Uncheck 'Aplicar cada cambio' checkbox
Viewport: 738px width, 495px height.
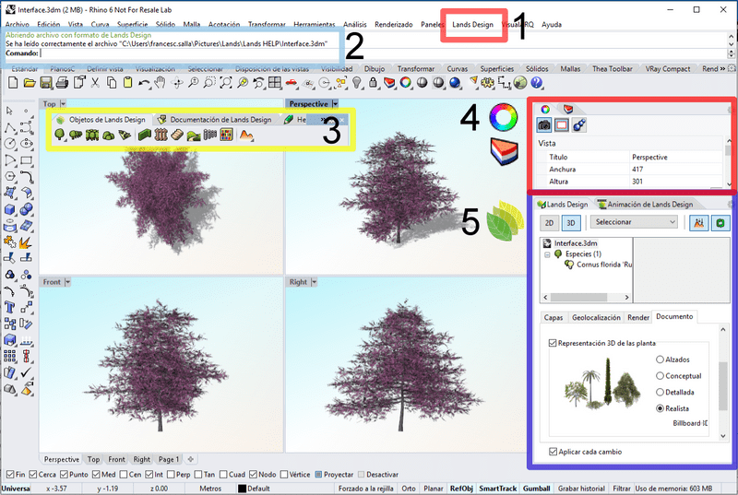coord(552,452)
